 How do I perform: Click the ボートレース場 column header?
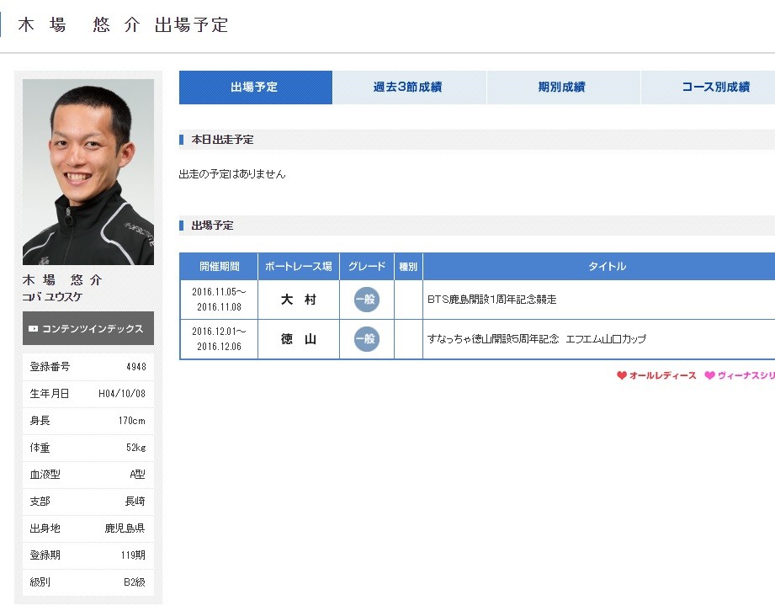coord(299,267)
